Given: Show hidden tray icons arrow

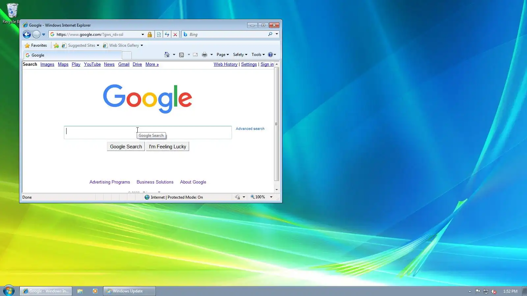Looking at the screenshot, I should click(x=470, y=291).
